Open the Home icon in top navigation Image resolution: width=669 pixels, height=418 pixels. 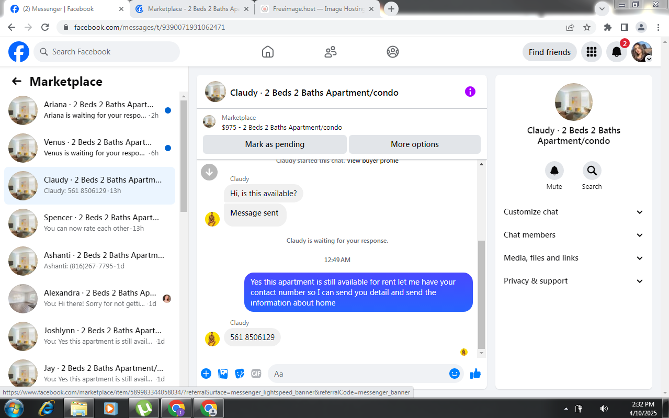coord(268,52)
